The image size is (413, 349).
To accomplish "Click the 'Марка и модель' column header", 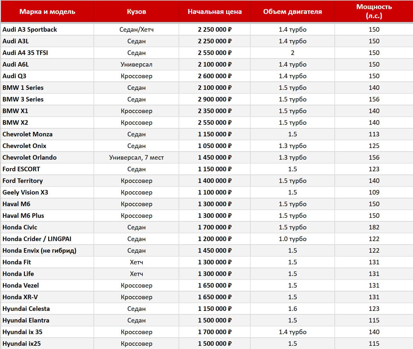I will pos(47,12).
